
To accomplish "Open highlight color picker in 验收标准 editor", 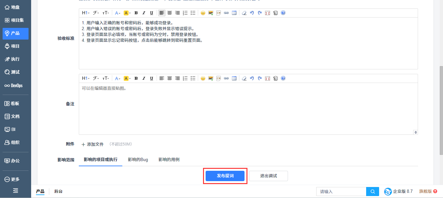I will pyautogui.click(x=127, y=13).
